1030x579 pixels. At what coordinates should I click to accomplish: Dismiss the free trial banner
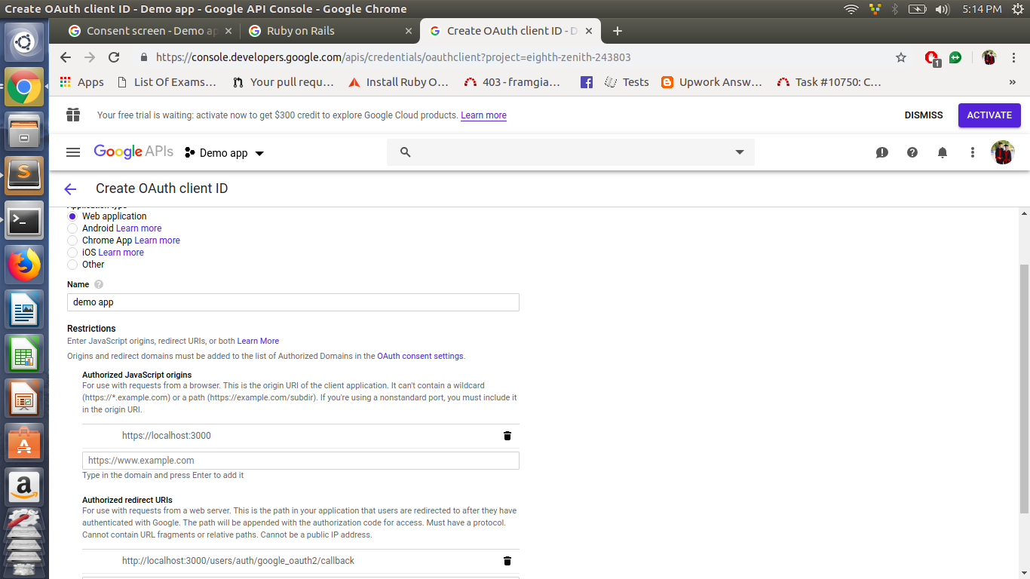pyautogui.click(x=924, y=115)
